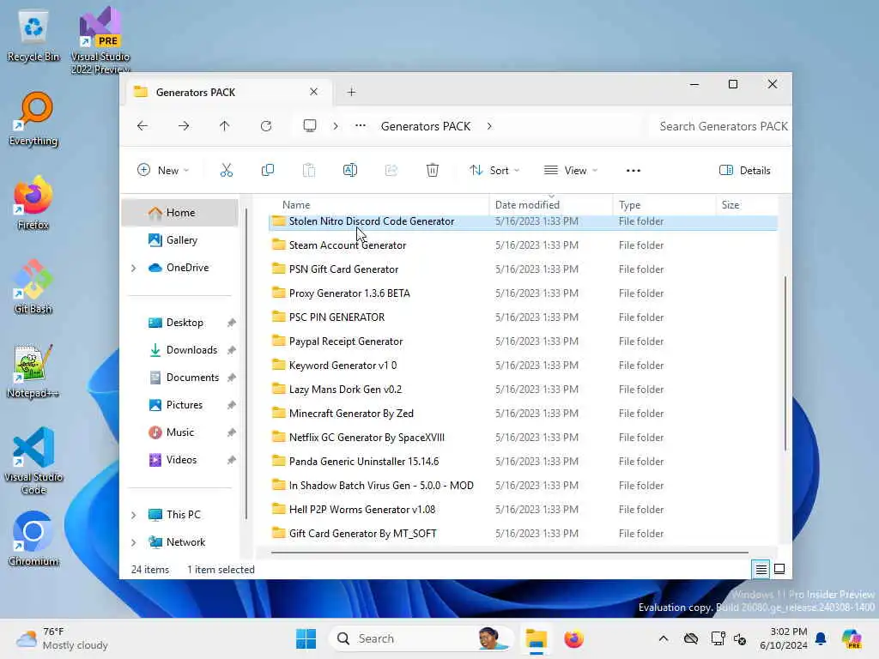This screenshot has height=659, width=879.
Task: Click the Cut scissors icon
Action: click(x=227, y=171)
